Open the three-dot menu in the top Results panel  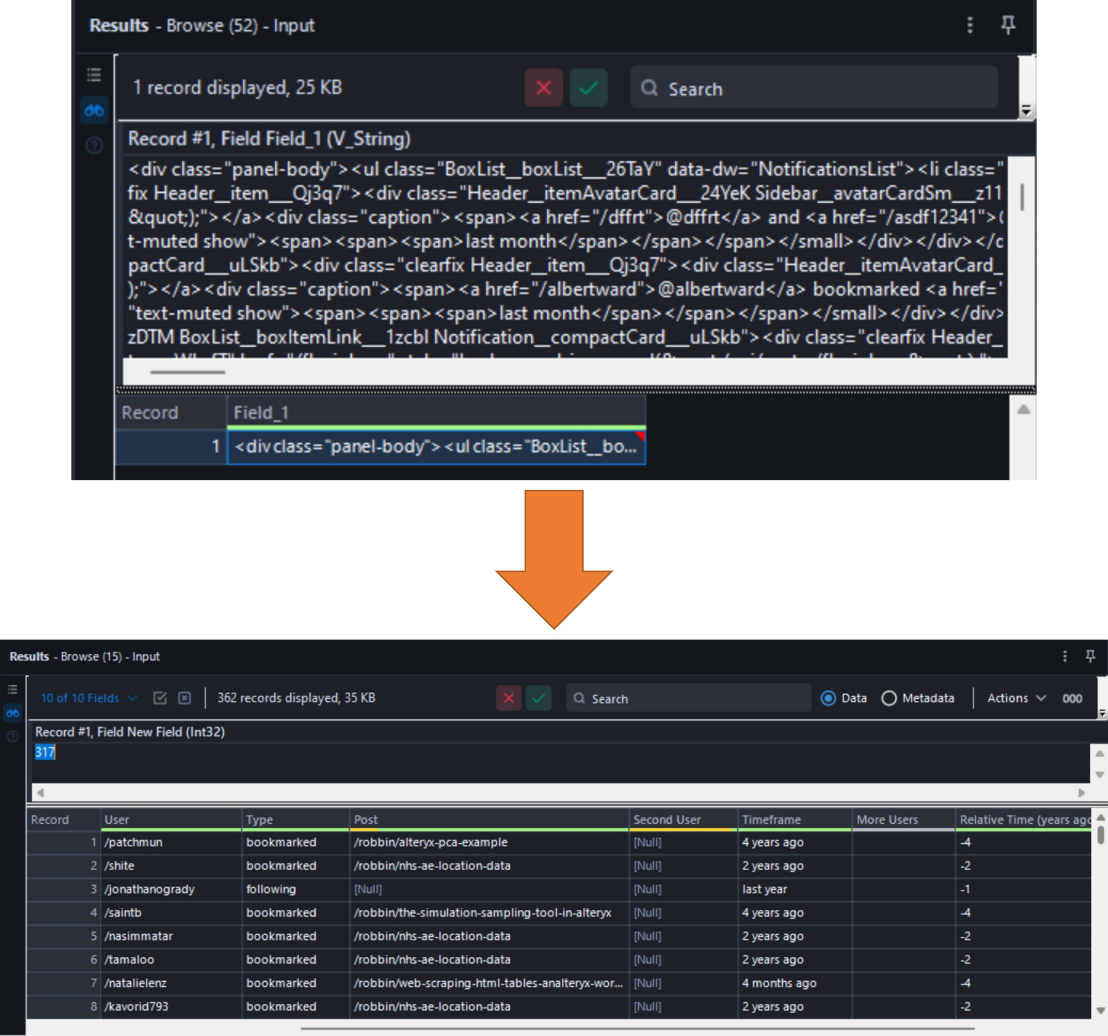pyautogui.click(x=970, y=25)
